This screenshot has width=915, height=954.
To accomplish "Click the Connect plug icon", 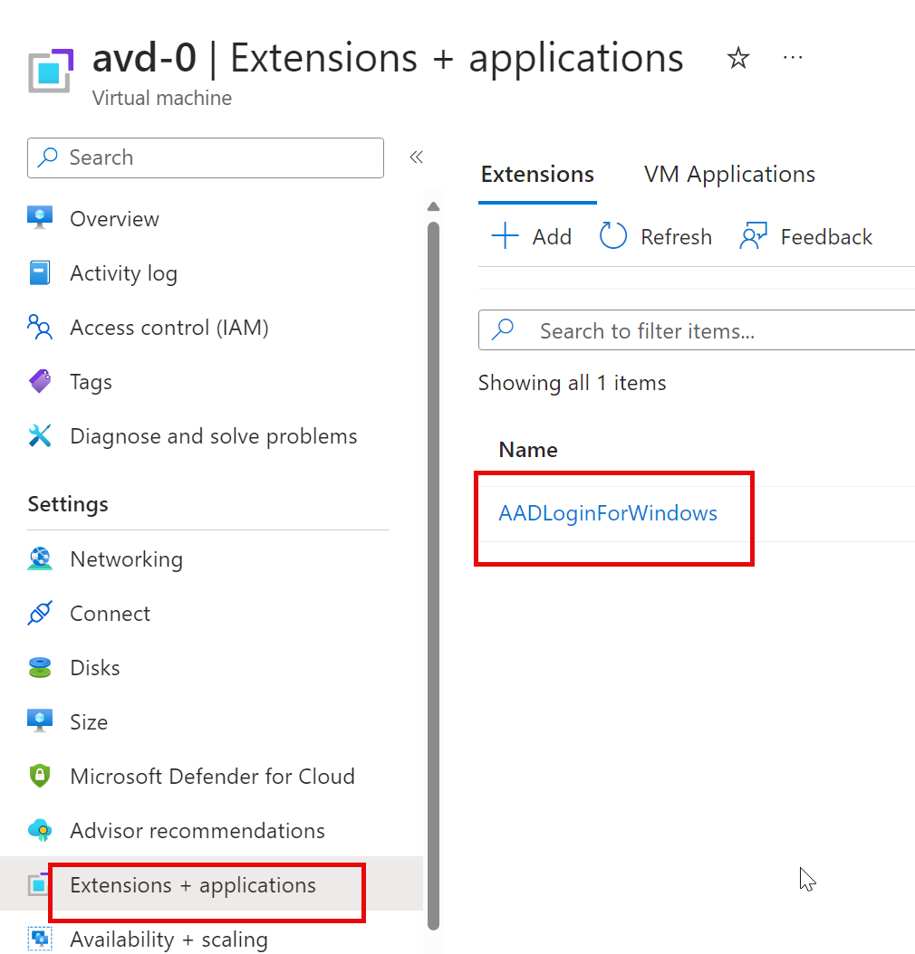I will [40, 613].
